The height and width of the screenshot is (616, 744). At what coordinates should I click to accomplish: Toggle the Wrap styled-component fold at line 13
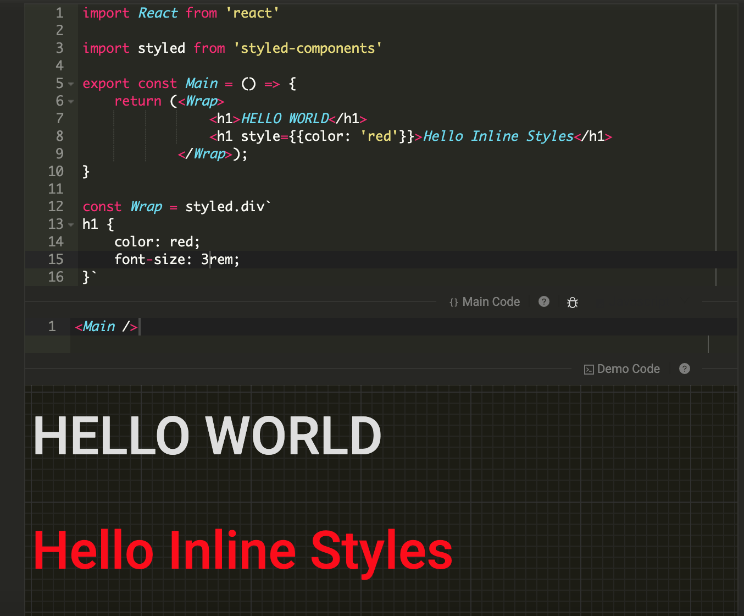pyautogui.click(x=71, y=224)
